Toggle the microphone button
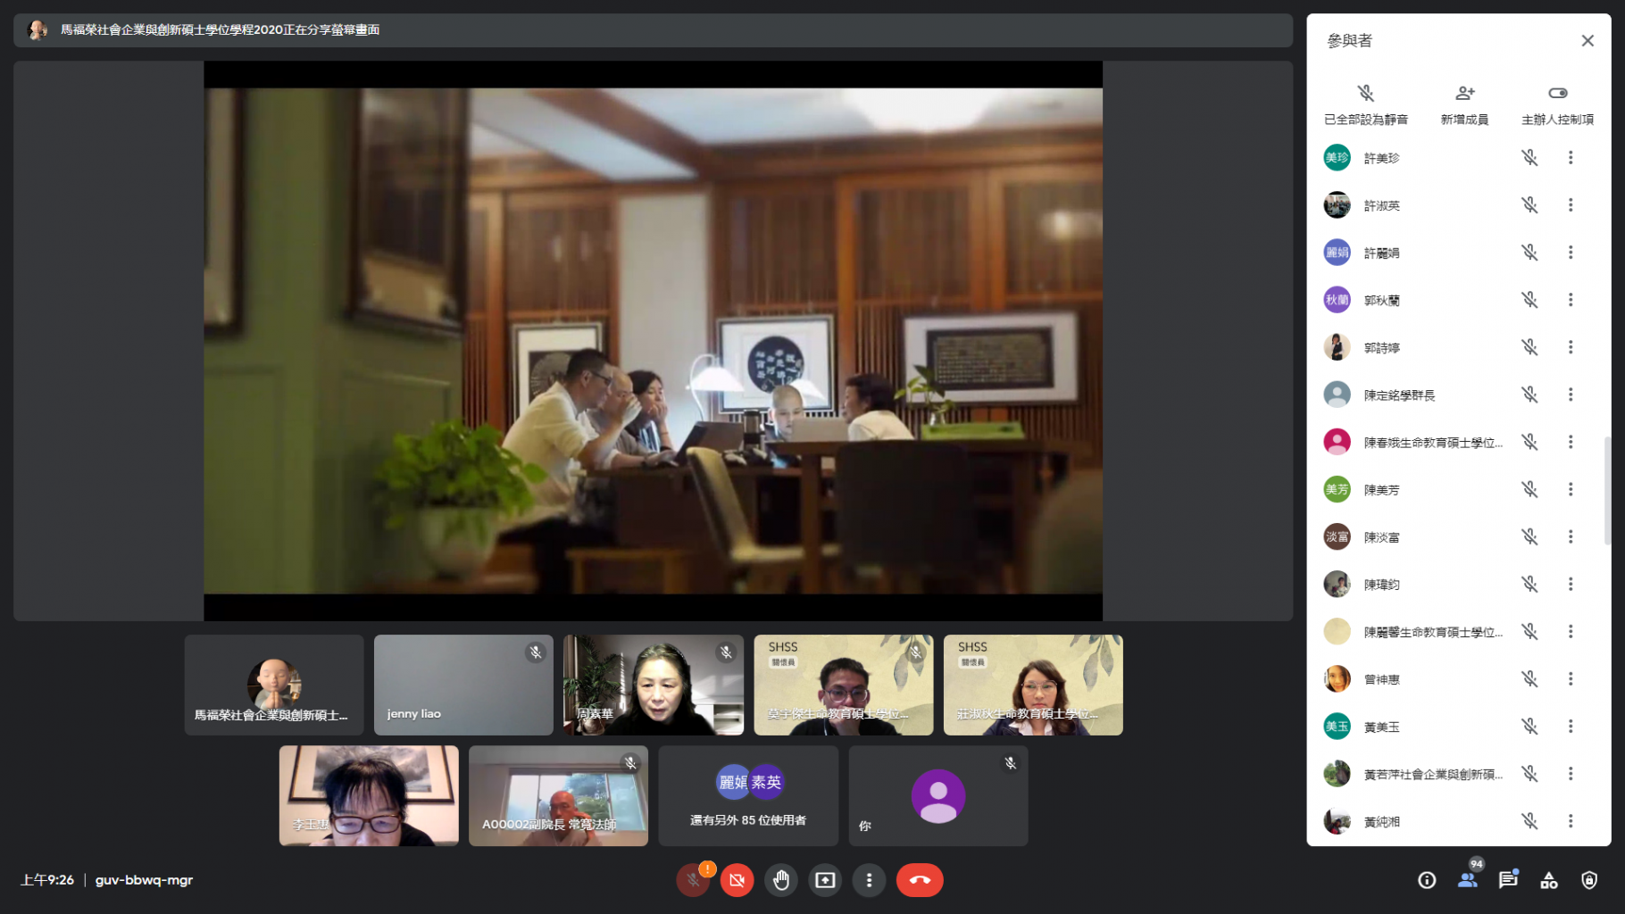 click(693, 880)
